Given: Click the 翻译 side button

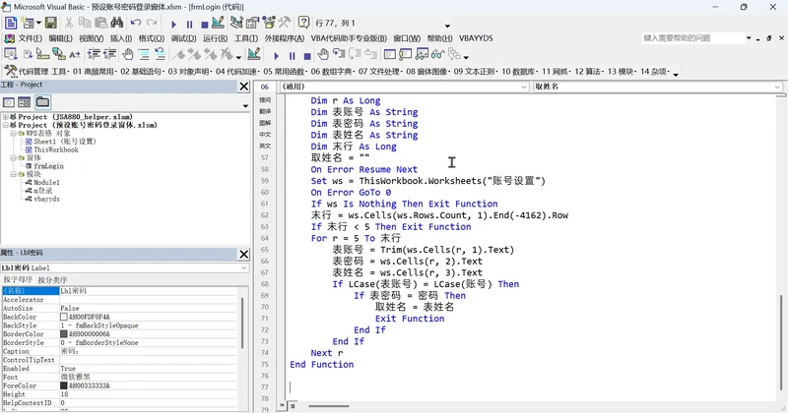Looking at the screenshot, I should click(x=265, y=111).
